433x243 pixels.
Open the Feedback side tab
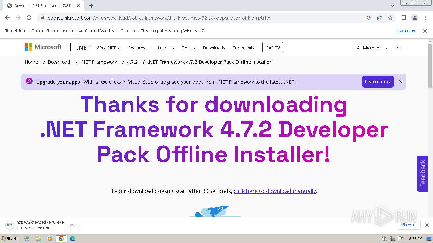tap(422, 173)
